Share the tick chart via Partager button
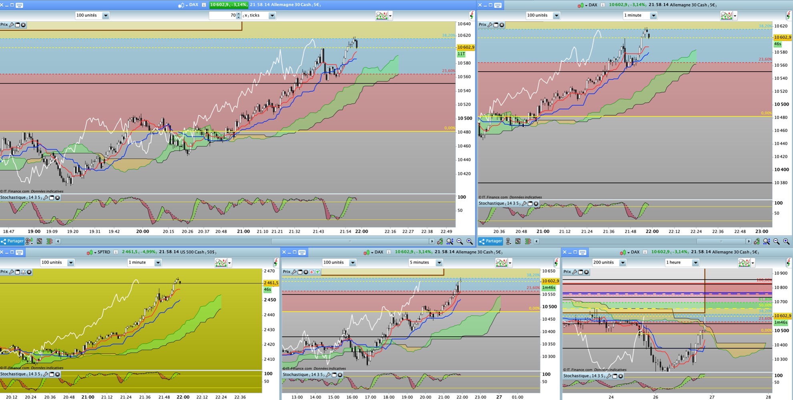This screenshot has width=793, height=400. [x=12, y=241]
